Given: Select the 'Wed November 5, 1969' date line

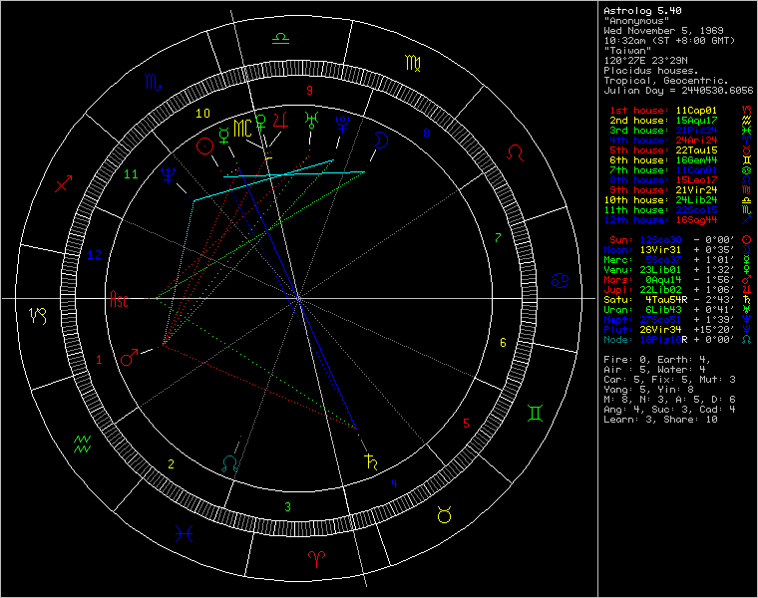Looking at the screenshot, I should 663,31.
